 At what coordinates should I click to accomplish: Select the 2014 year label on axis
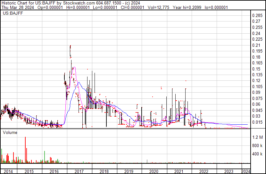(x=8, y=171)
